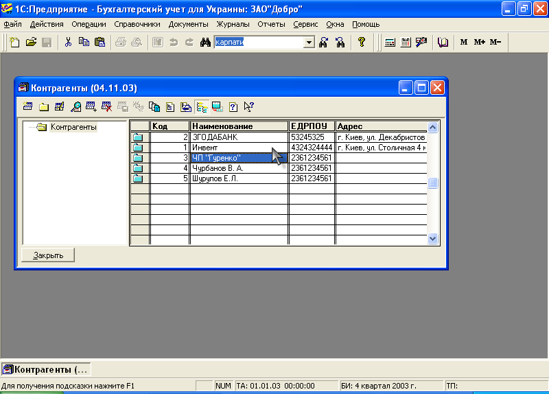Click the Open file folder icon
This screenshot has height=394, width=549.
[x=31, y=43]
